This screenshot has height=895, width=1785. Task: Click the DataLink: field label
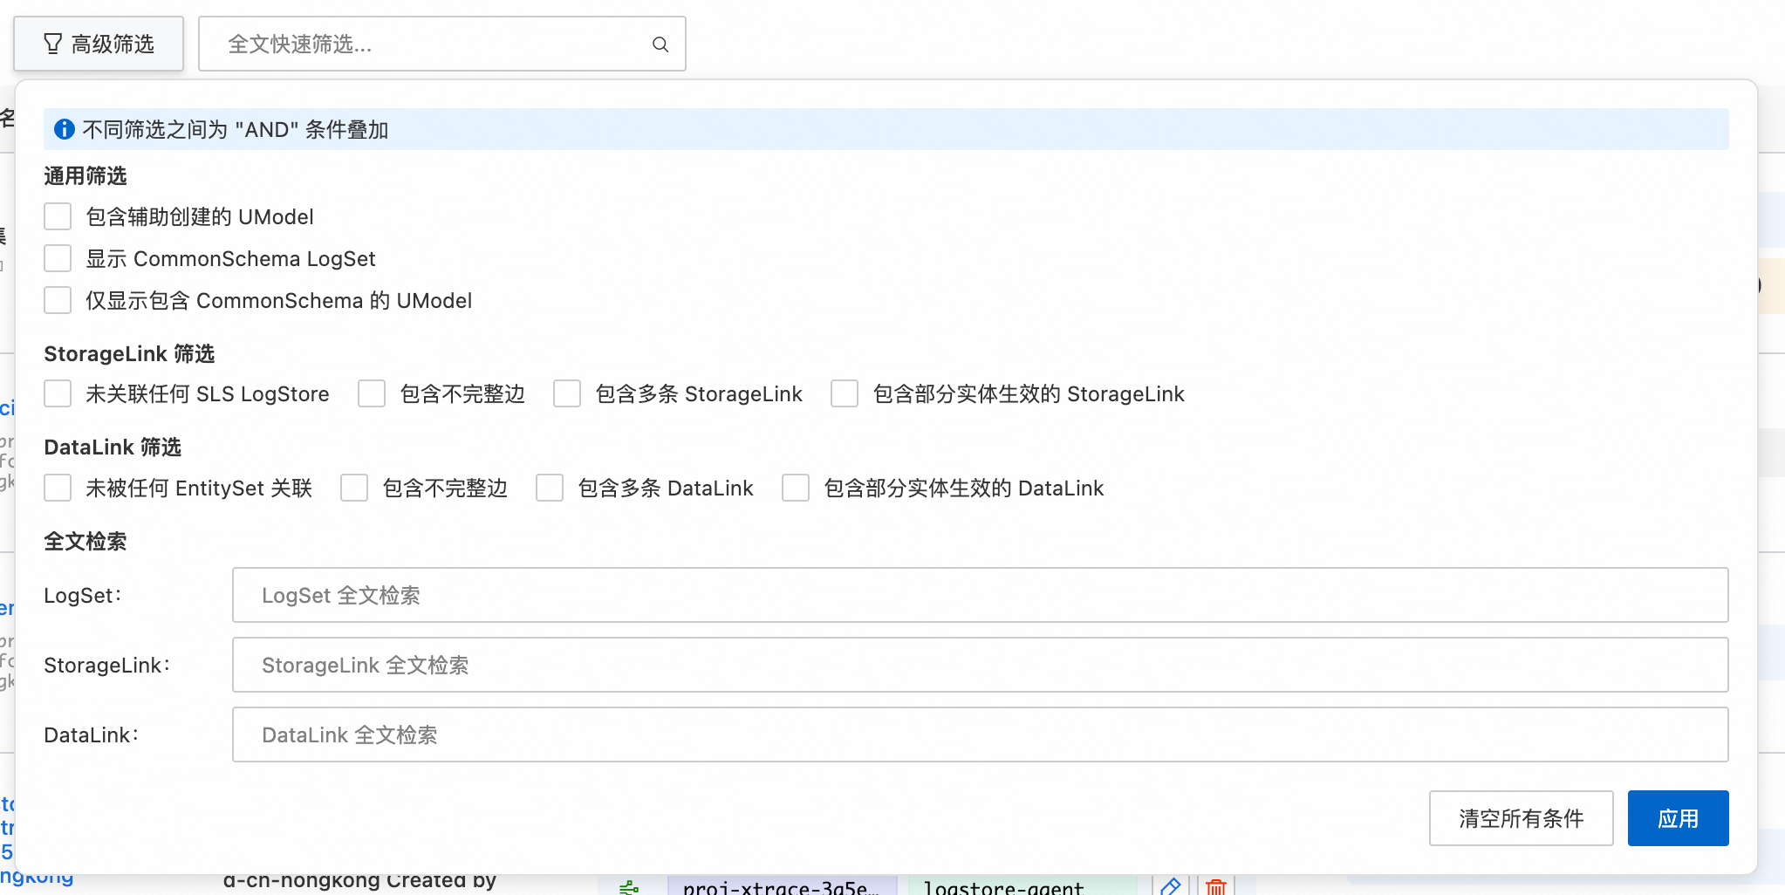pyautogui.click(x=92, y=735)
